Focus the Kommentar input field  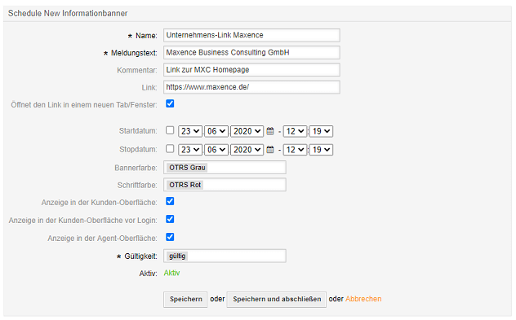251,69
